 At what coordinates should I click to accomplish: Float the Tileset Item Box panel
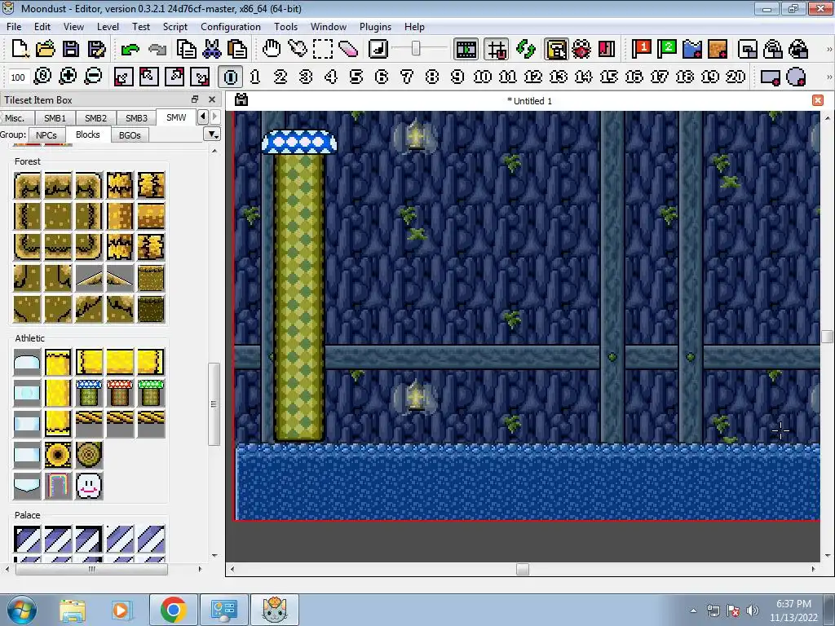pyautogui.click(x=195, y=99)
